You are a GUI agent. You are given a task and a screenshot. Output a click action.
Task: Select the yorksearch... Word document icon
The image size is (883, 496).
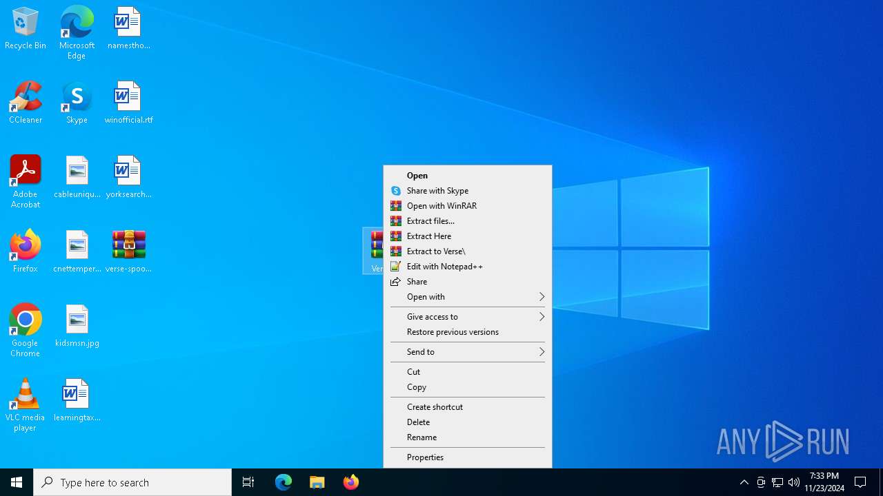pyautogui.click(x=128, y=178)
